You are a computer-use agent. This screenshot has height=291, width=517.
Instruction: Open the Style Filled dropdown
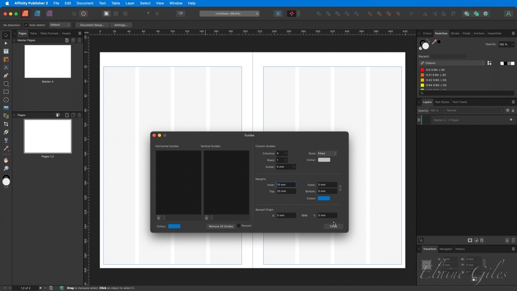(327, 153)
